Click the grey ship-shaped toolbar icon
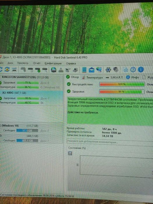 coord(61,70)
